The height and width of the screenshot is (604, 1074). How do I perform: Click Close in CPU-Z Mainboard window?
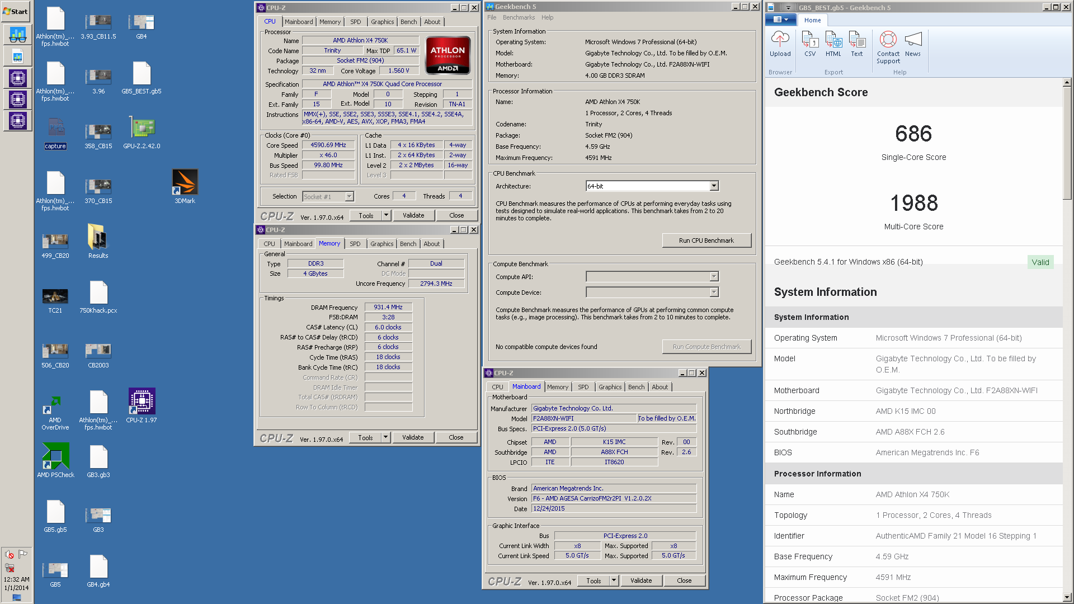tap(684, 581)
